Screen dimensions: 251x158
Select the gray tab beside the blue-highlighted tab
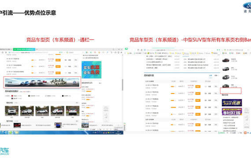coord(216,75)
